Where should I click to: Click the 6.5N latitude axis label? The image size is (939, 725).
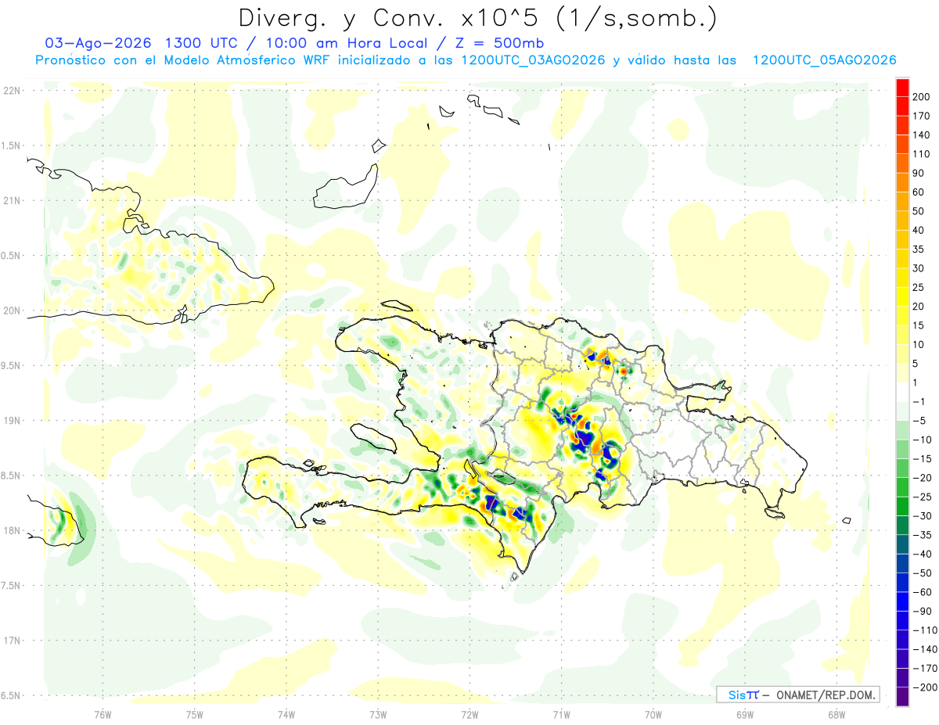[x=11, y=695]
